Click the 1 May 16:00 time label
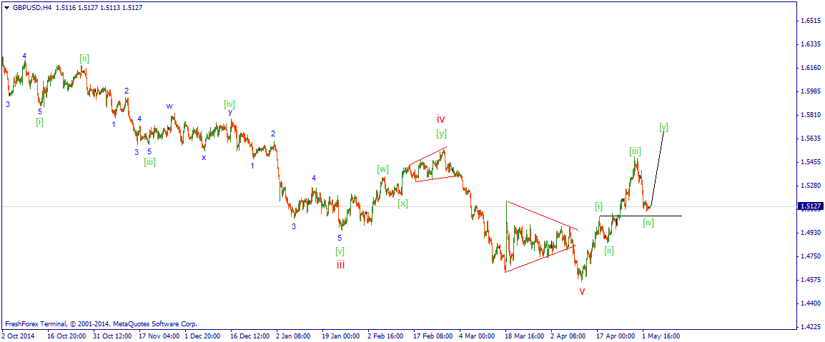This screenshot has height=342, width=825. (x=662, y=335)
